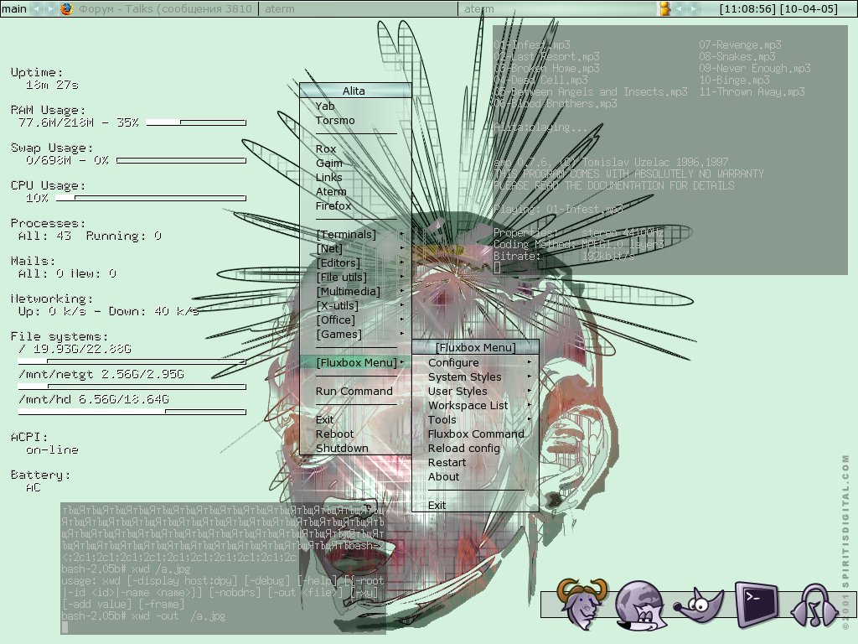The image size is (858, 644).
Task: Click the next workspace arrow beside "main"
Action: [x=51, y=8]
